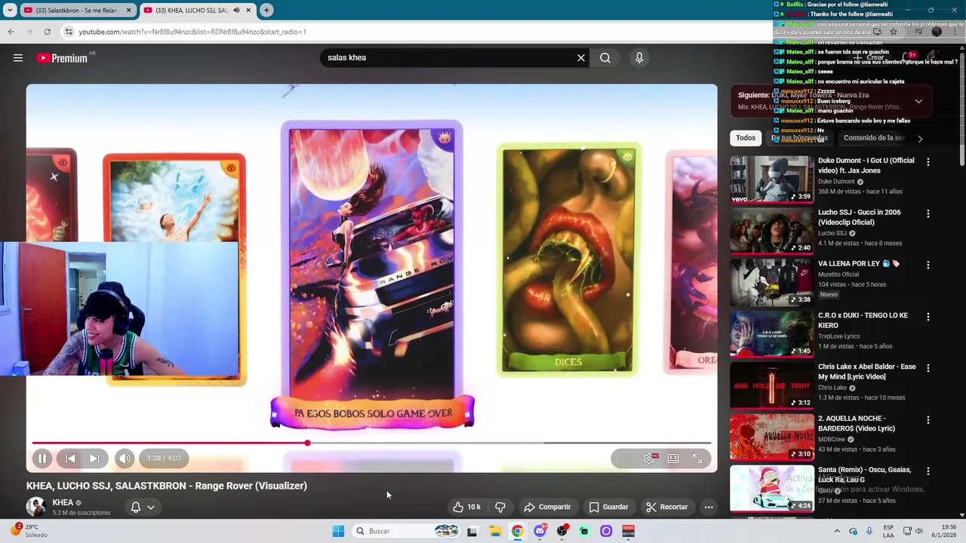This screenshot has width=966, height=543.
Task: Open the three-dot more actions button
Action: (709, 507)
